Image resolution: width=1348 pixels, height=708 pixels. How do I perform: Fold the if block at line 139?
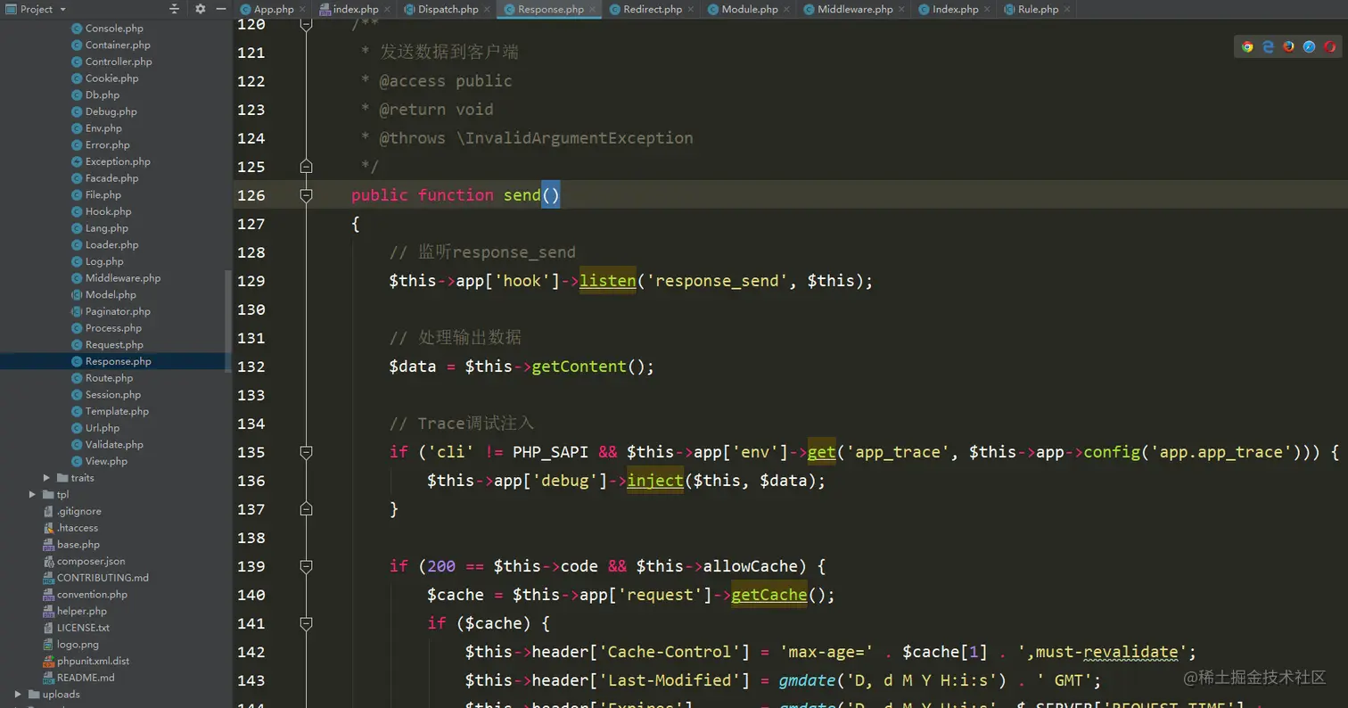click(x=306, y=566)
